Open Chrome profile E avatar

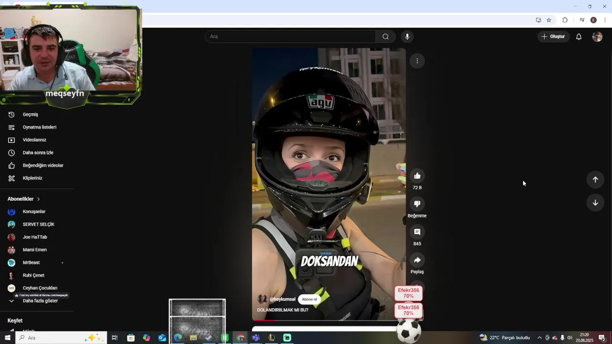(x=593, y=20)
